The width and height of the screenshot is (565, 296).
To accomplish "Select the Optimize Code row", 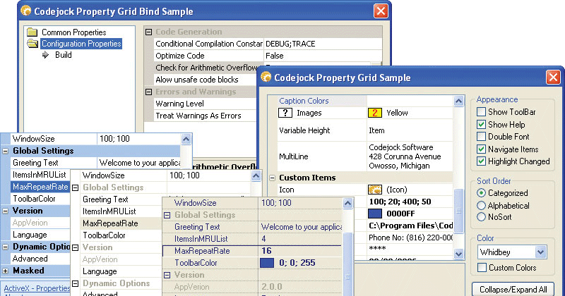I will pos(268,56).
